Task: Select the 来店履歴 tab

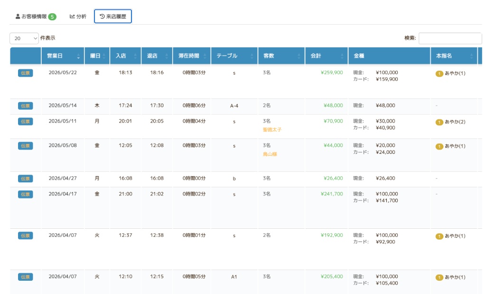Action: (x=113, y=17)
